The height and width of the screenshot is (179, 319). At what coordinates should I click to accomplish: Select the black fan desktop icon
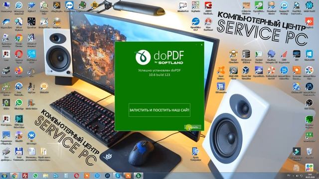click(31, 23)
